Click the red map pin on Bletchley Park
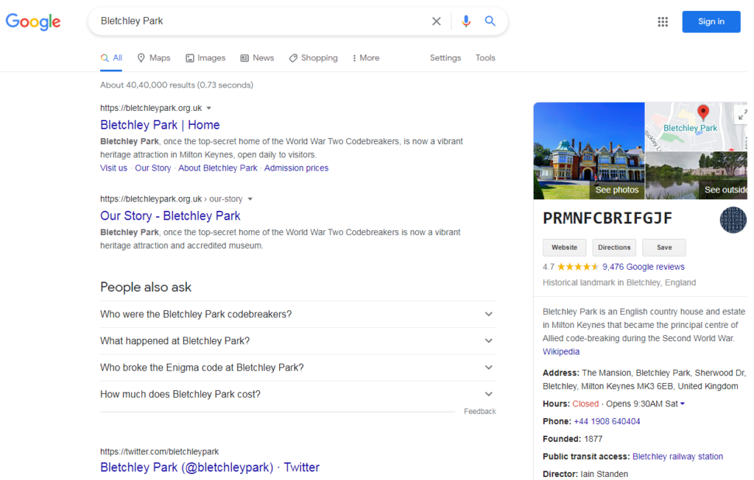 click(x=703, y=112)
